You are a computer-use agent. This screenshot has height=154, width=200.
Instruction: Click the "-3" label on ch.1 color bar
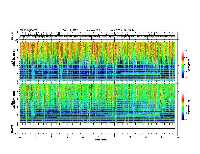(186, 51)
